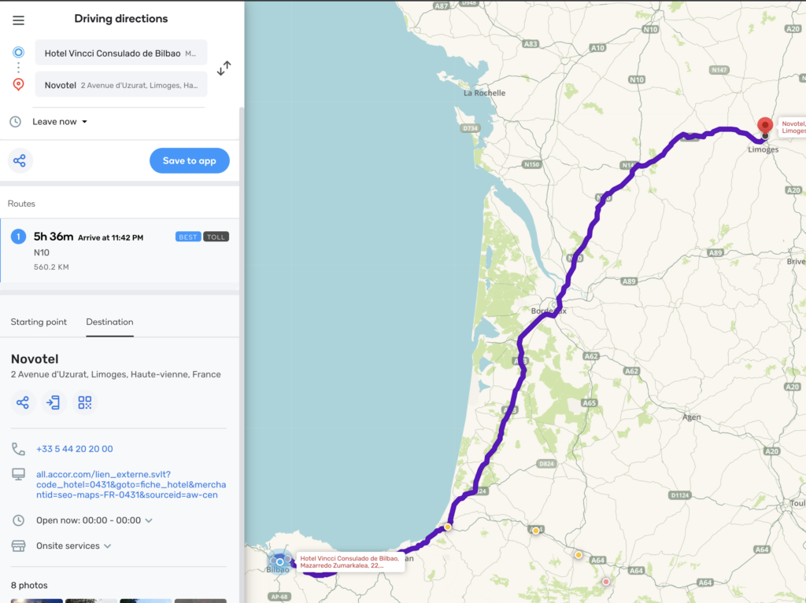This screenshot has height=603, width=806.
Task: Select the Destination tab
Action: pyautogui.click(x=109, y=322)
